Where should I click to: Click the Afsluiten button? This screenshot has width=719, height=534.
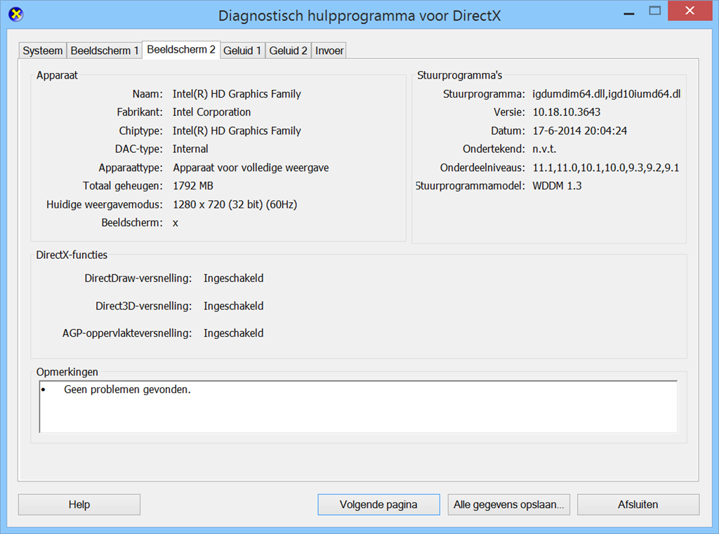[638, 505]
